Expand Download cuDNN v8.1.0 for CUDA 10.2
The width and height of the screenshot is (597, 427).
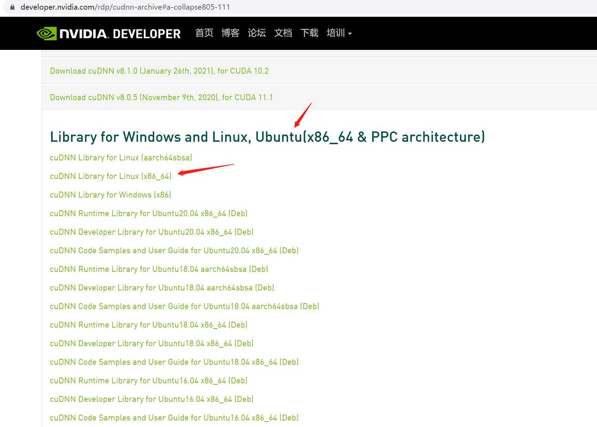(x=159, y=71)
